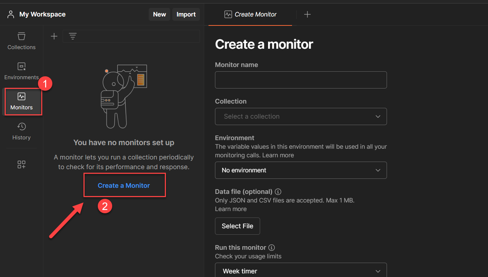Click Select File to upload a data file

237,226
